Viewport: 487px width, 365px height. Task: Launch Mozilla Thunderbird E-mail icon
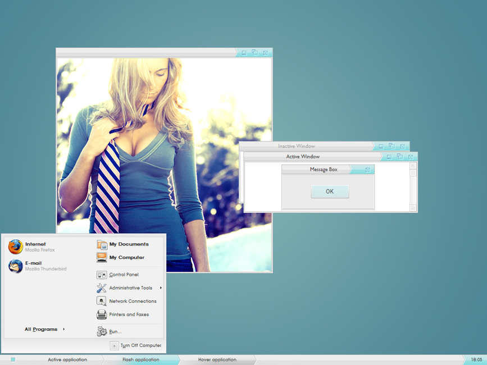(16, 266)
